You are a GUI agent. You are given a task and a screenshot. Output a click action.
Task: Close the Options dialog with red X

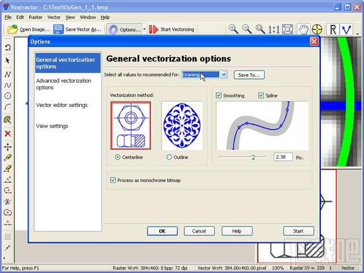click(314, 42)
